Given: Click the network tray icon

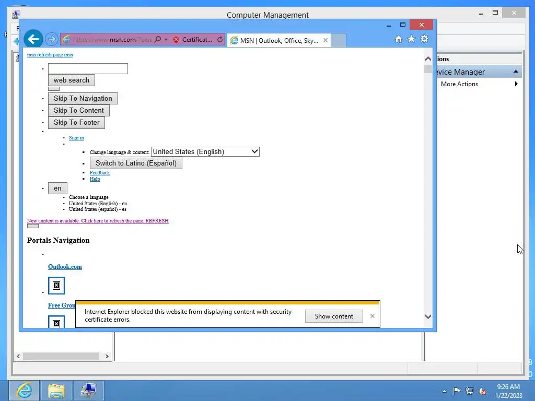Looking at the screenshot, I should [x=470, y=391].
